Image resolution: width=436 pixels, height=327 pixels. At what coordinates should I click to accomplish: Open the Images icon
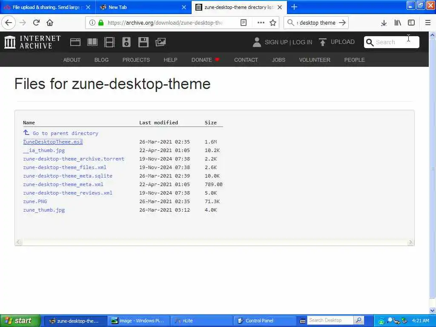pos(161,42)
